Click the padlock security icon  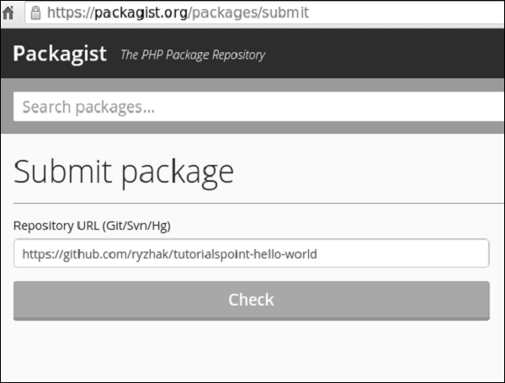point(35,12)
